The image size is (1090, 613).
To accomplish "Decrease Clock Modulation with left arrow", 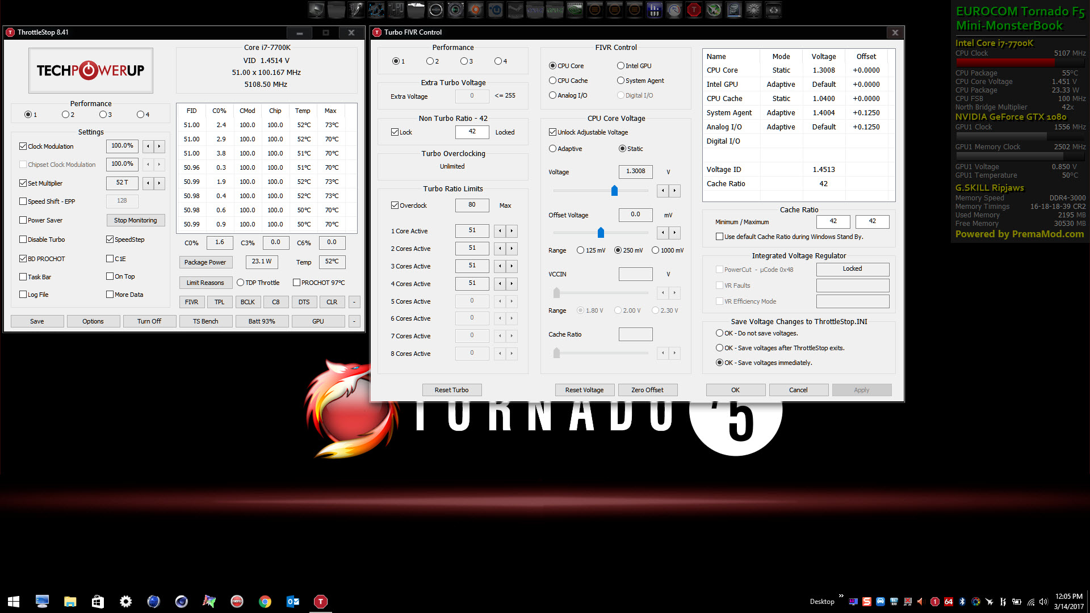I will coord(148,146).
